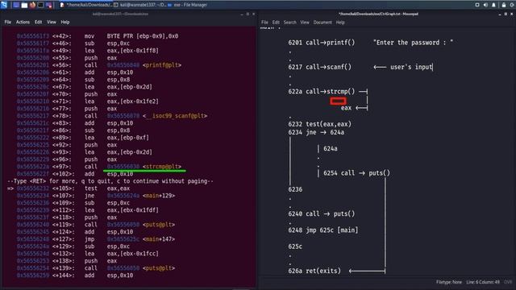Click the show desktop panel icon
Screen dimensions: 516x290
coord(16,5)
